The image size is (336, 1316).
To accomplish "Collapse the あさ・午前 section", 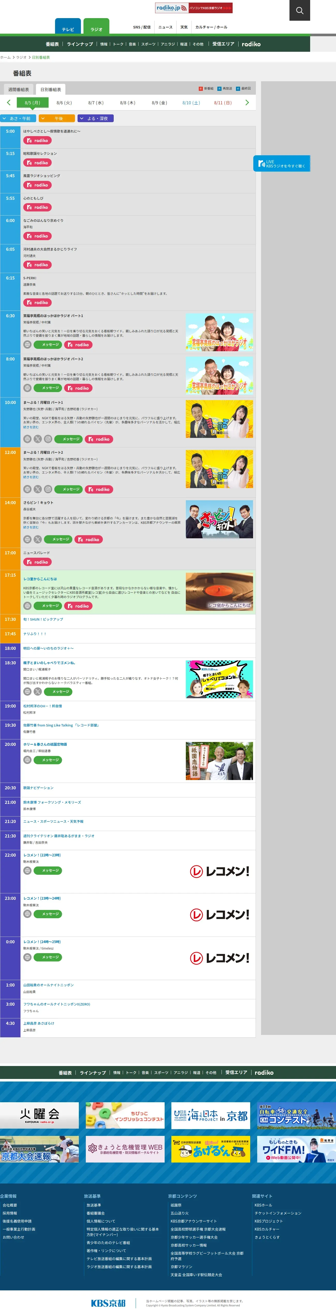I will click(x=18, y=119).
